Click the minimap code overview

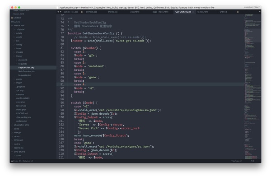(x=252, y=86)
